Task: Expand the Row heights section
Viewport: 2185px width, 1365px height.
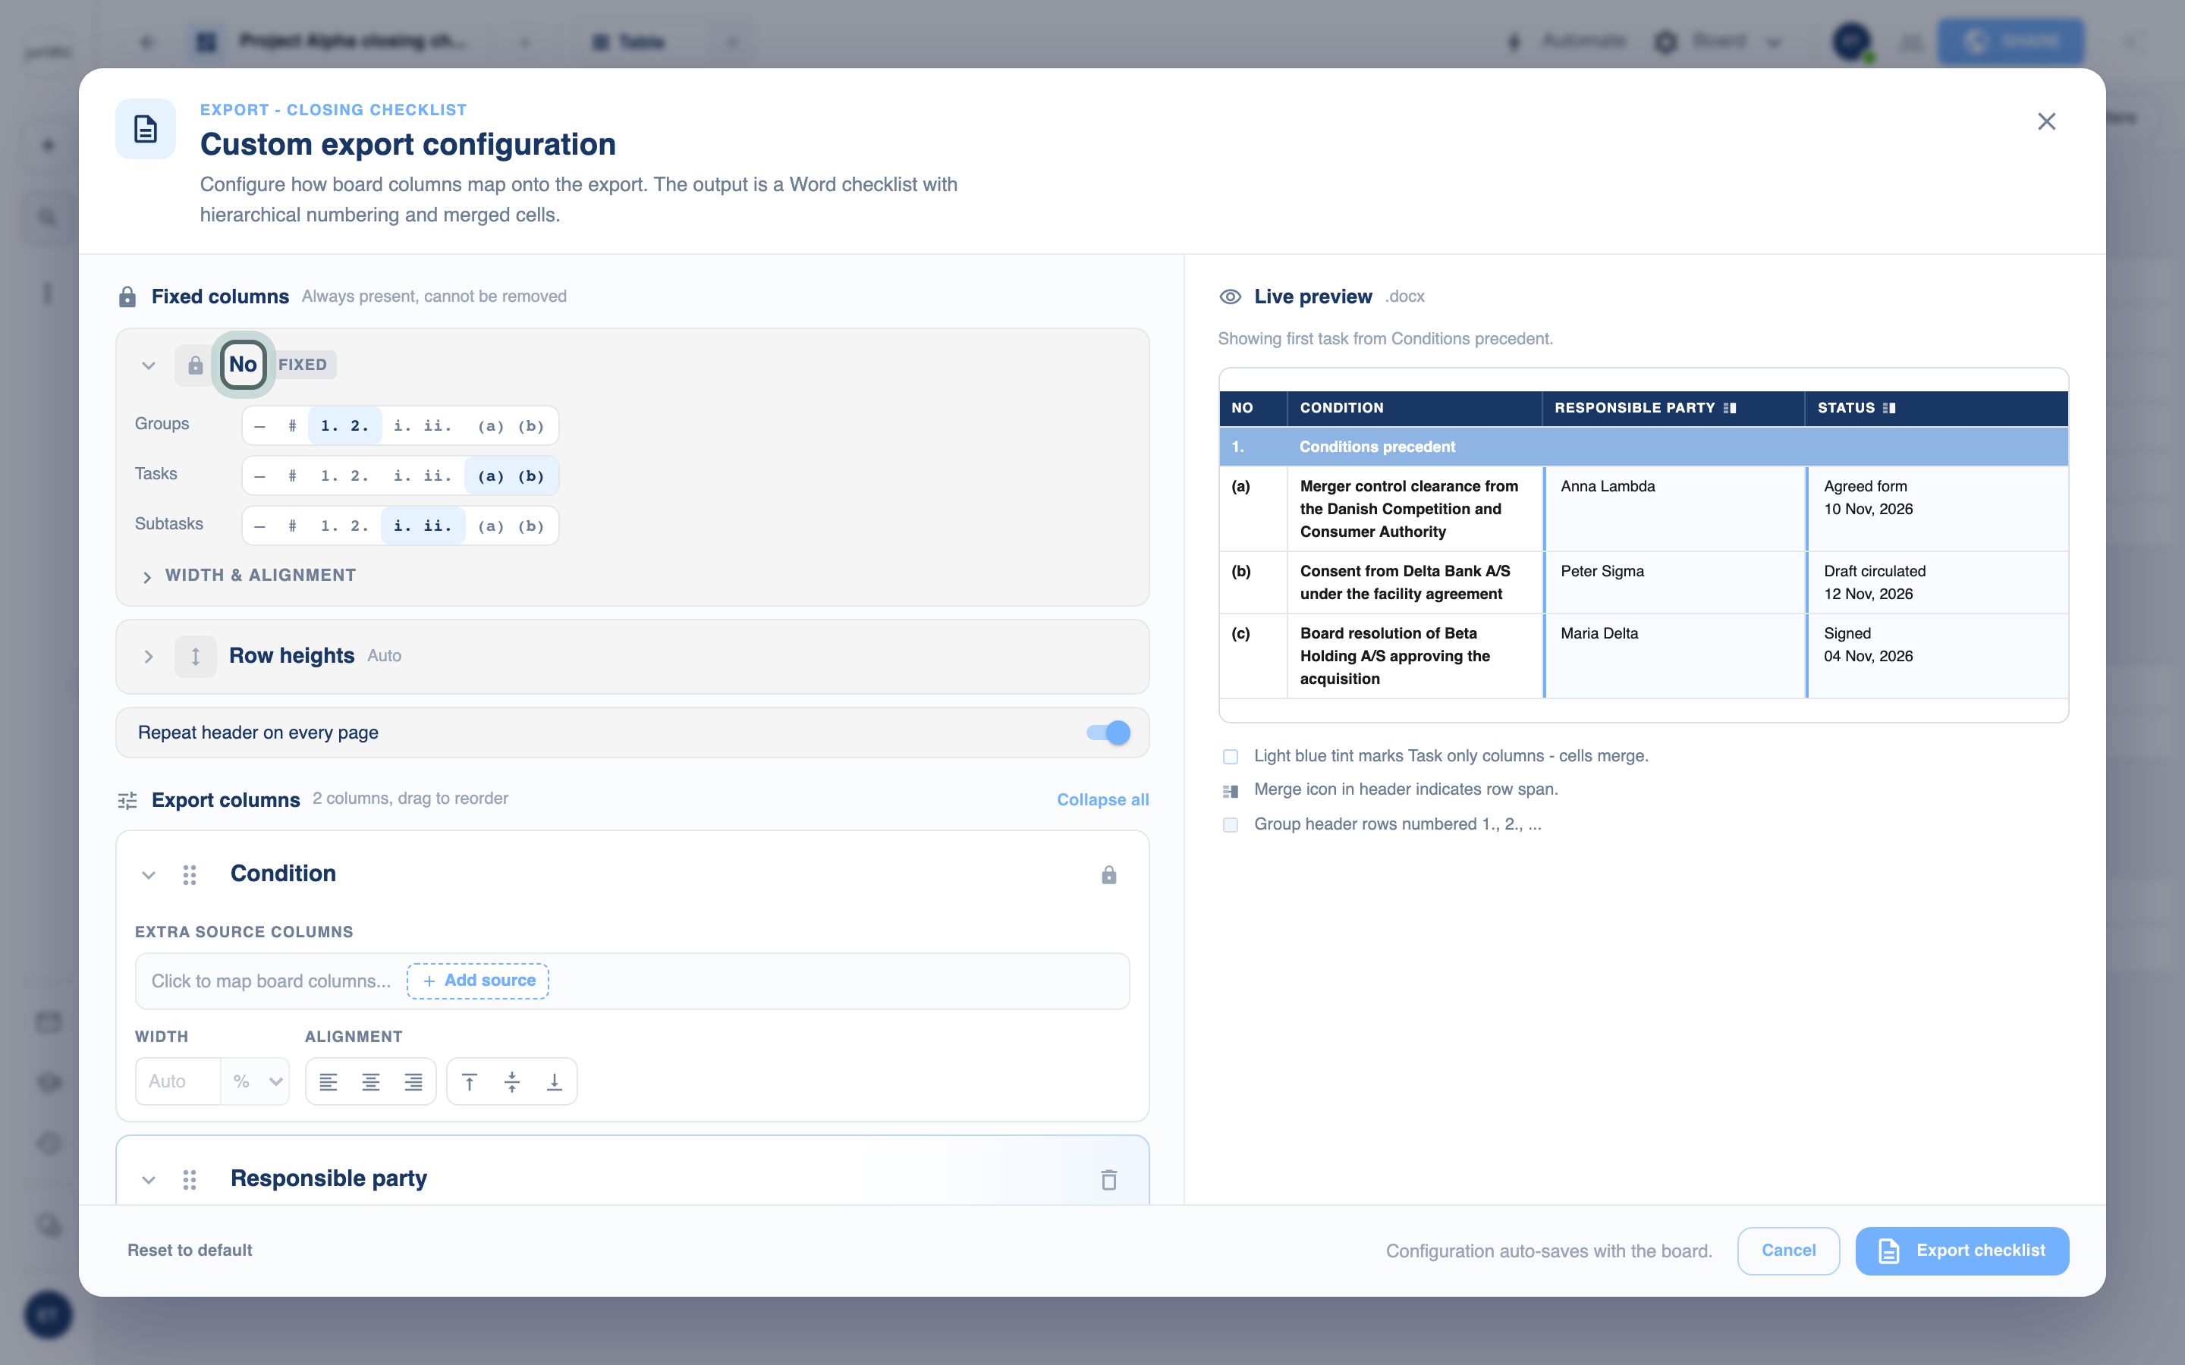Action: pyautogui.click(x=149, y=656)
